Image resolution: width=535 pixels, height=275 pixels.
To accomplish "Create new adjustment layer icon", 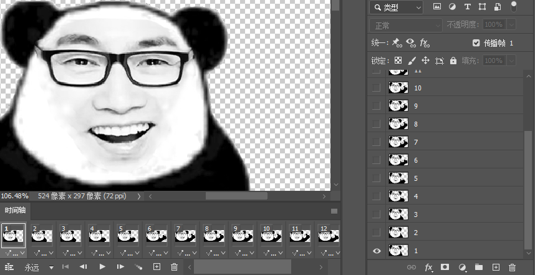I will point(462,267).
